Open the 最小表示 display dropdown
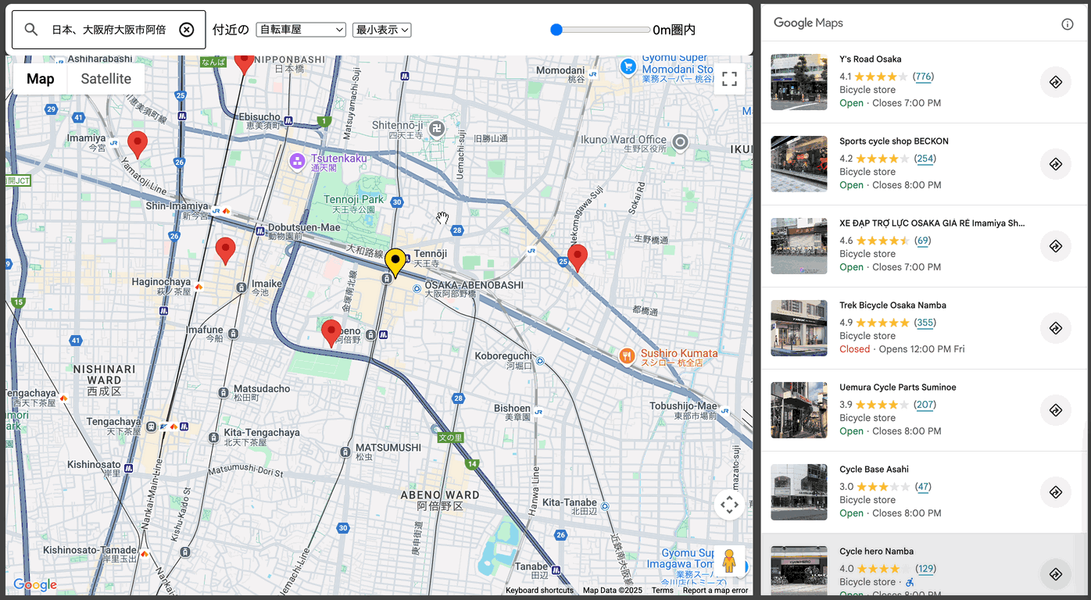 pyautogui.click(x=382, y=30)
